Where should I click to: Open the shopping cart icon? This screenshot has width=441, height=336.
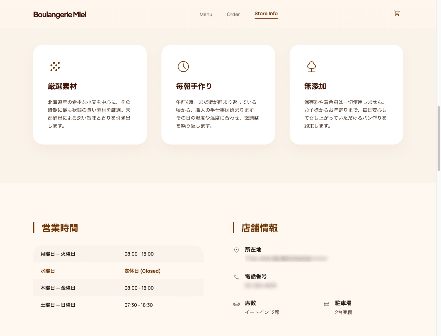click(397, 13)
